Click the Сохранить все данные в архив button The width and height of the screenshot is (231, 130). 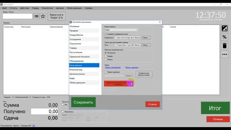point(144,74)
